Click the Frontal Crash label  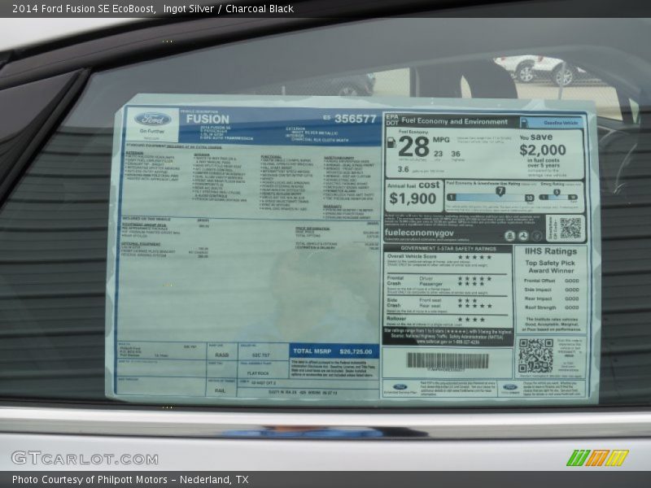395,281
